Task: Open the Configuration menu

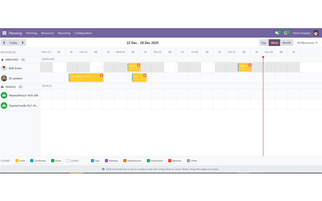Action: click(83, 33)
